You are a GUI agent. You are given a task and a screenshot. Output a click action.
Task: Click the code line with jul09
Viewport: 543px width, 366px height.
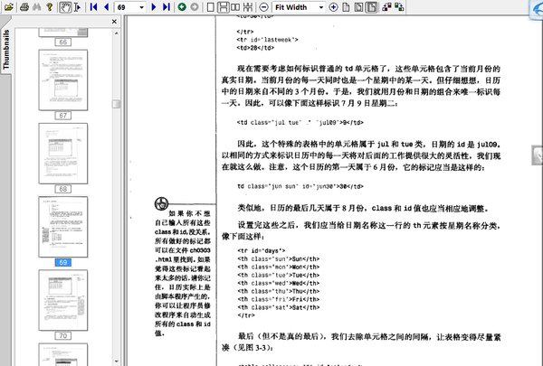click(300, 123)
